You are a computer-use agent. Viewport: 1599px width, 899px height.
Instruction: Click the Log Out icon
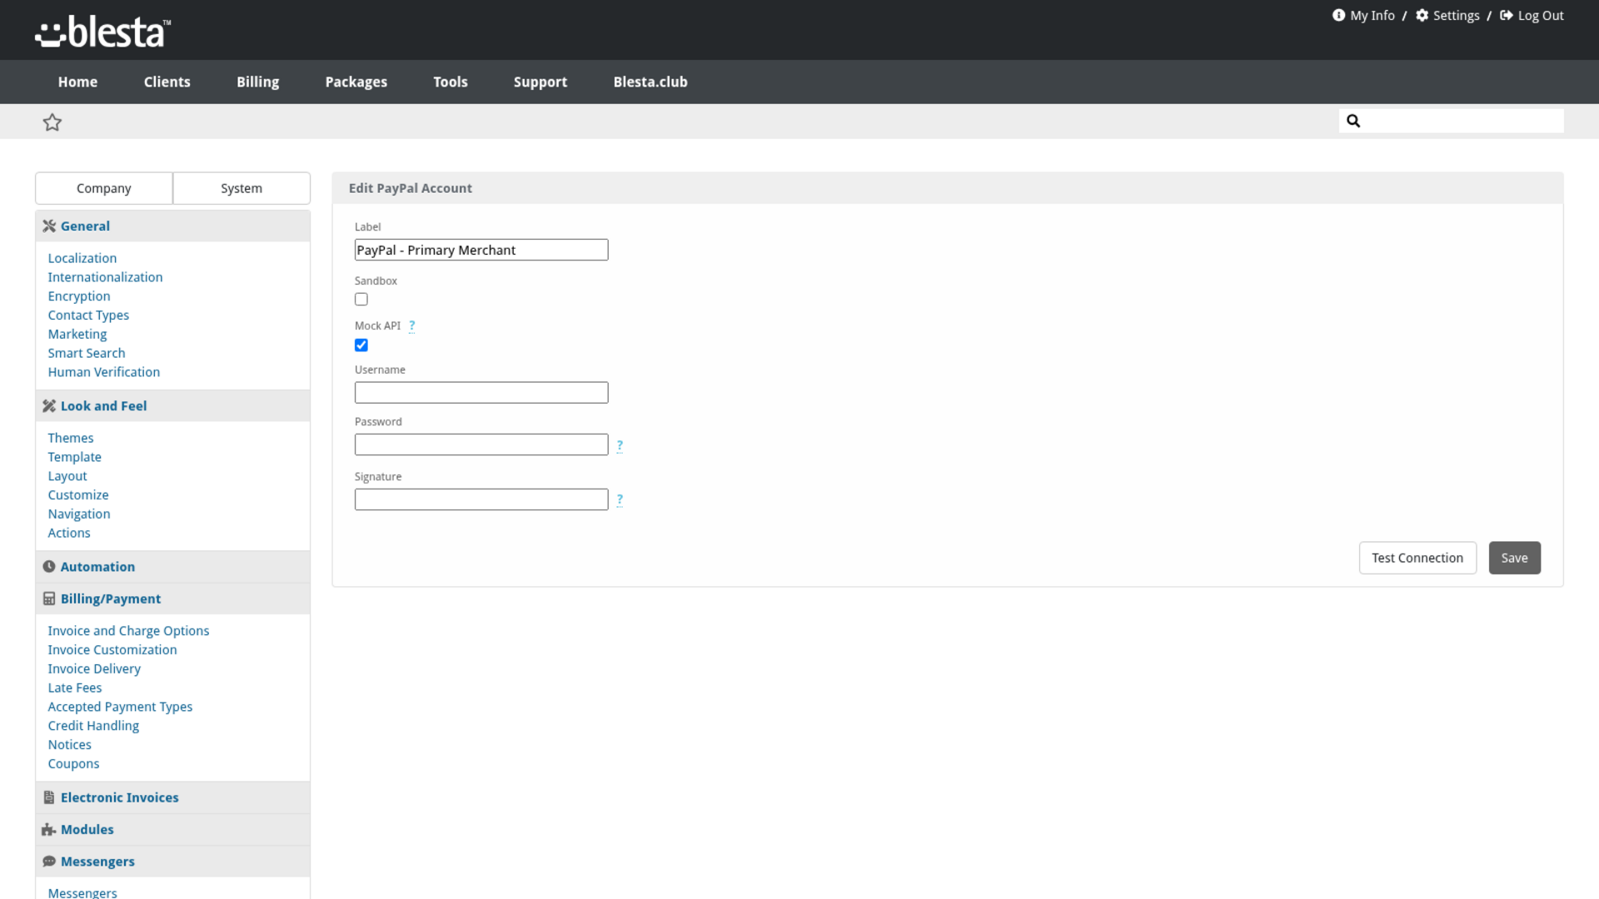[1507, 15]
